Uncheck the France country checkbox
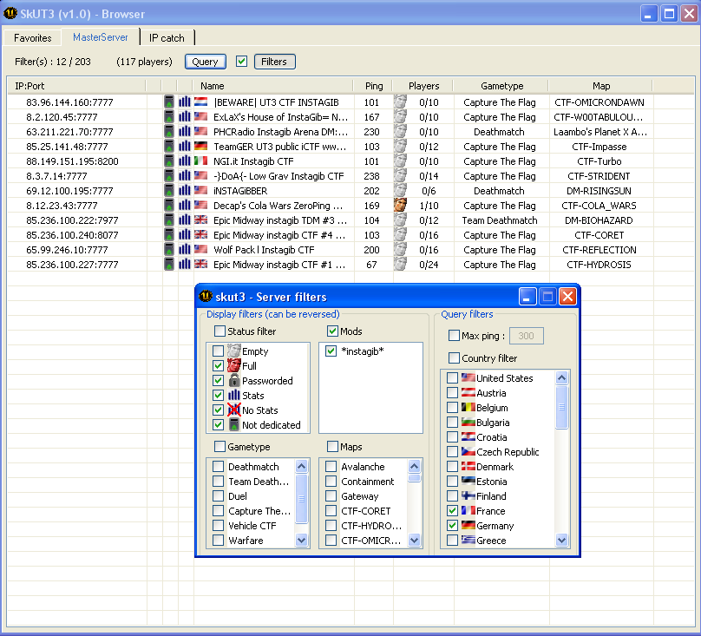 pos(452,511)
